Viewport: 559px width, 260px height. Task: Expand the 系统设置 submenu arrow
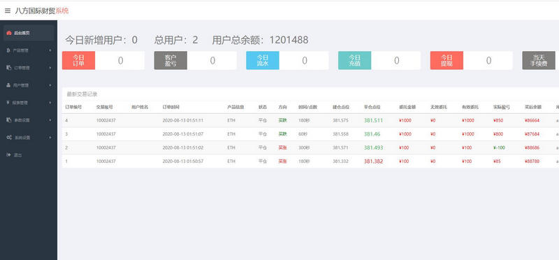[50, 138]
